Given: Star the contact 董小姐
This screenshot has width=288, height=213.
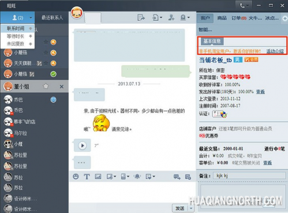Looking at the screenshot, I should (x=46, y=86).
